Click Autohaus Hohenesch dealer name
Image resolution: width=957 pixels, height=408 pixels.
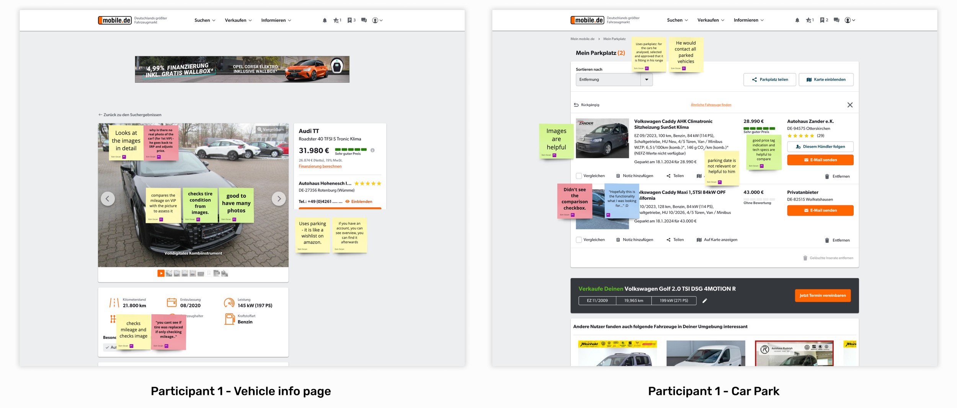pyautogui.click(x=325, y=183)
